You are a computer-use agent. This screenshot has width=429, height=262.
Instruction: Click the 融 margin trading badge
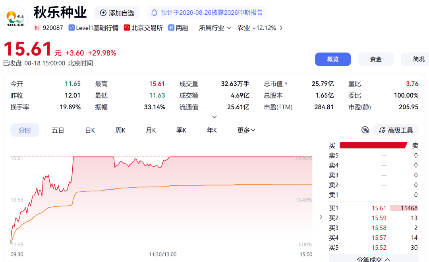coord(171,28)
